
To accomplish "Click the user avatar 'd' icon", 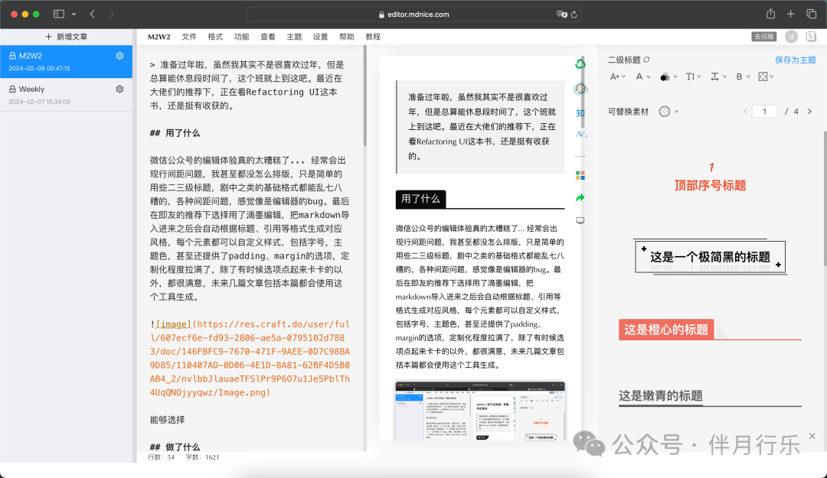I will point(791,37).
